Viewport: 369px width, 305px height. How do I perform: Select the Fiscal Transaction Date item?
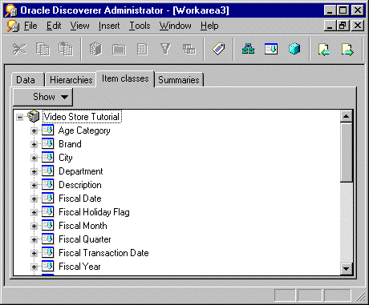(103, 253)
